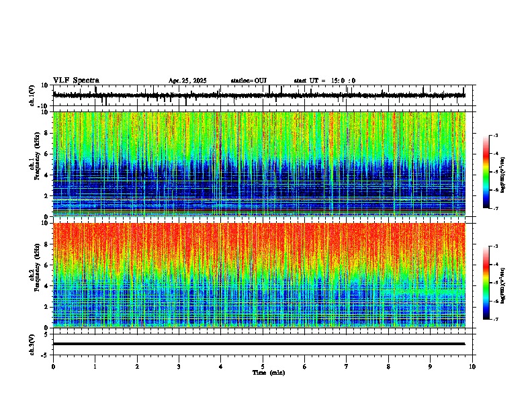Click the "6" kHz tick on ch.2 spectrogram

[46, 265]
